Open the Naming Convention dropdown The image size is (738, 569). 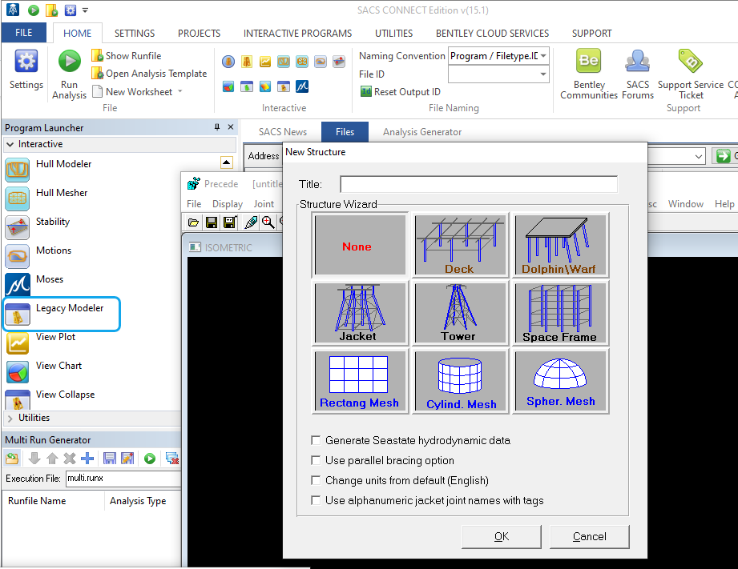pos(543,56)
